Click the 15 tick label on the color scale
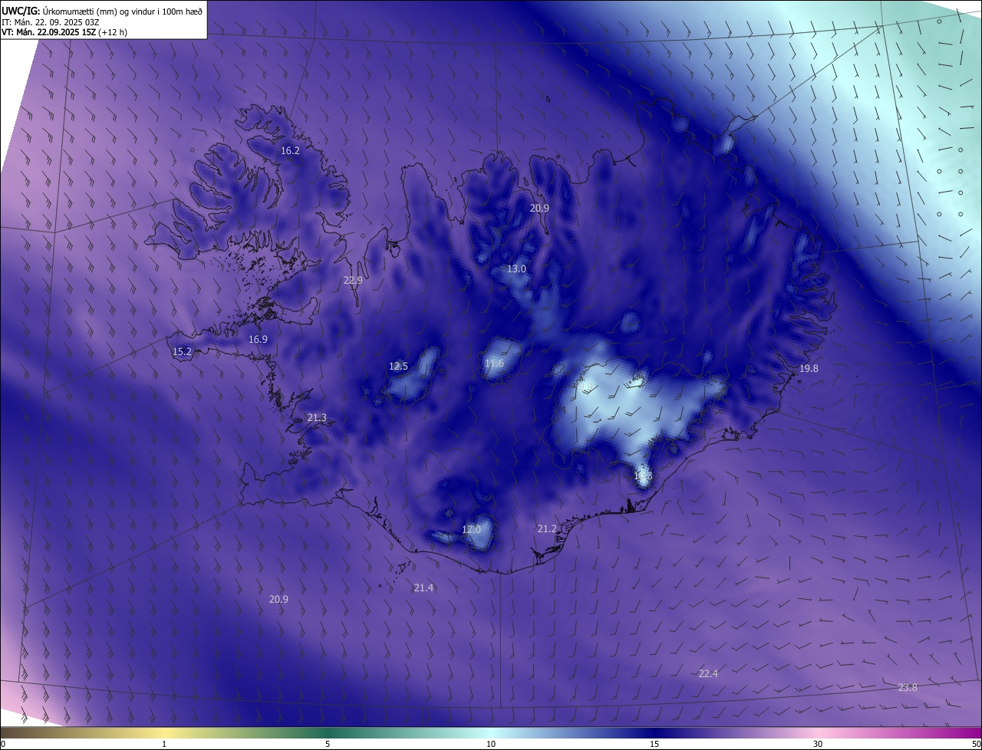The image size is (982, 750). [654, 744]
